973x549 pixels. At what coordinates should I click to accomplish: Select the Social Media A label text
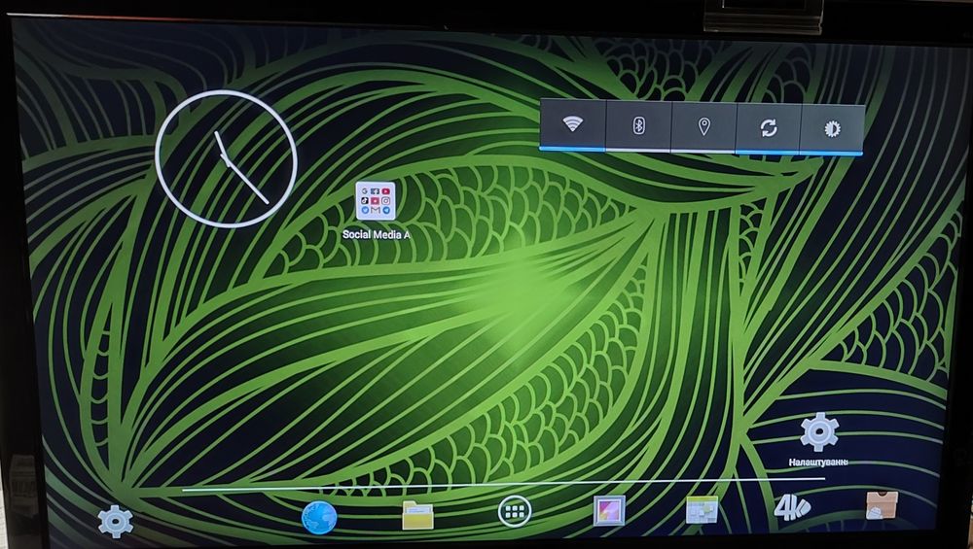click(x=376, y=234)
